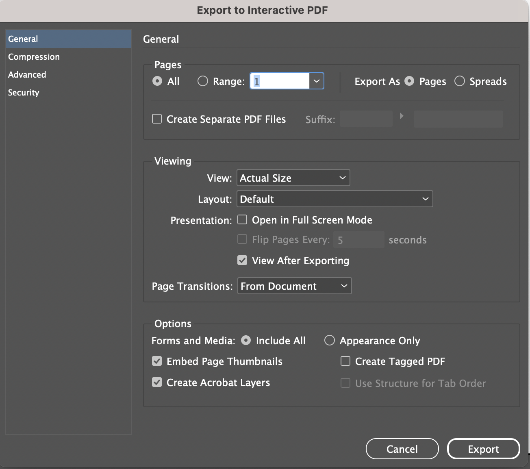The width and height of the screenshot is (530, 469).
Task: Enable Create Tagged PDF
Action: pyautogui.click(x=345, y=361)
